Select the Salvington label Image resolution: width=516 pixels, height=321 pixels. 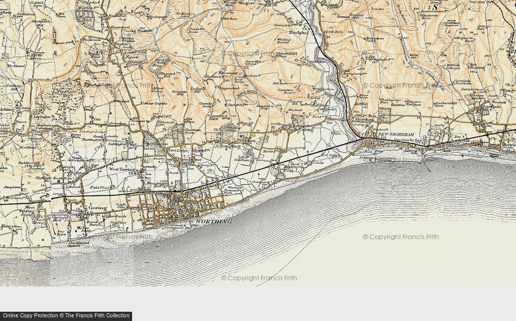click(x=118, y=144)
